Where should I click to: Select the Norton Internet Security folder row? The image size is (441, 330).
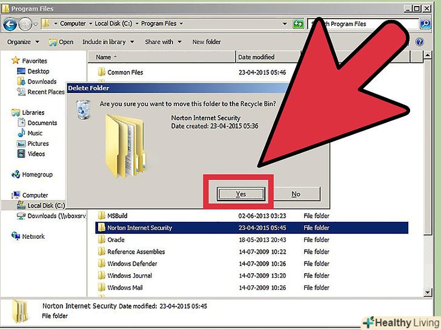tap(252, 228)
